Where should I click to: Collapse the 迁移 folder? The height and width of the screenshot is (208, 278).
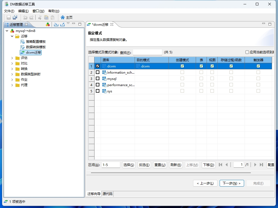pyautogui.click(x=12, y=36)
